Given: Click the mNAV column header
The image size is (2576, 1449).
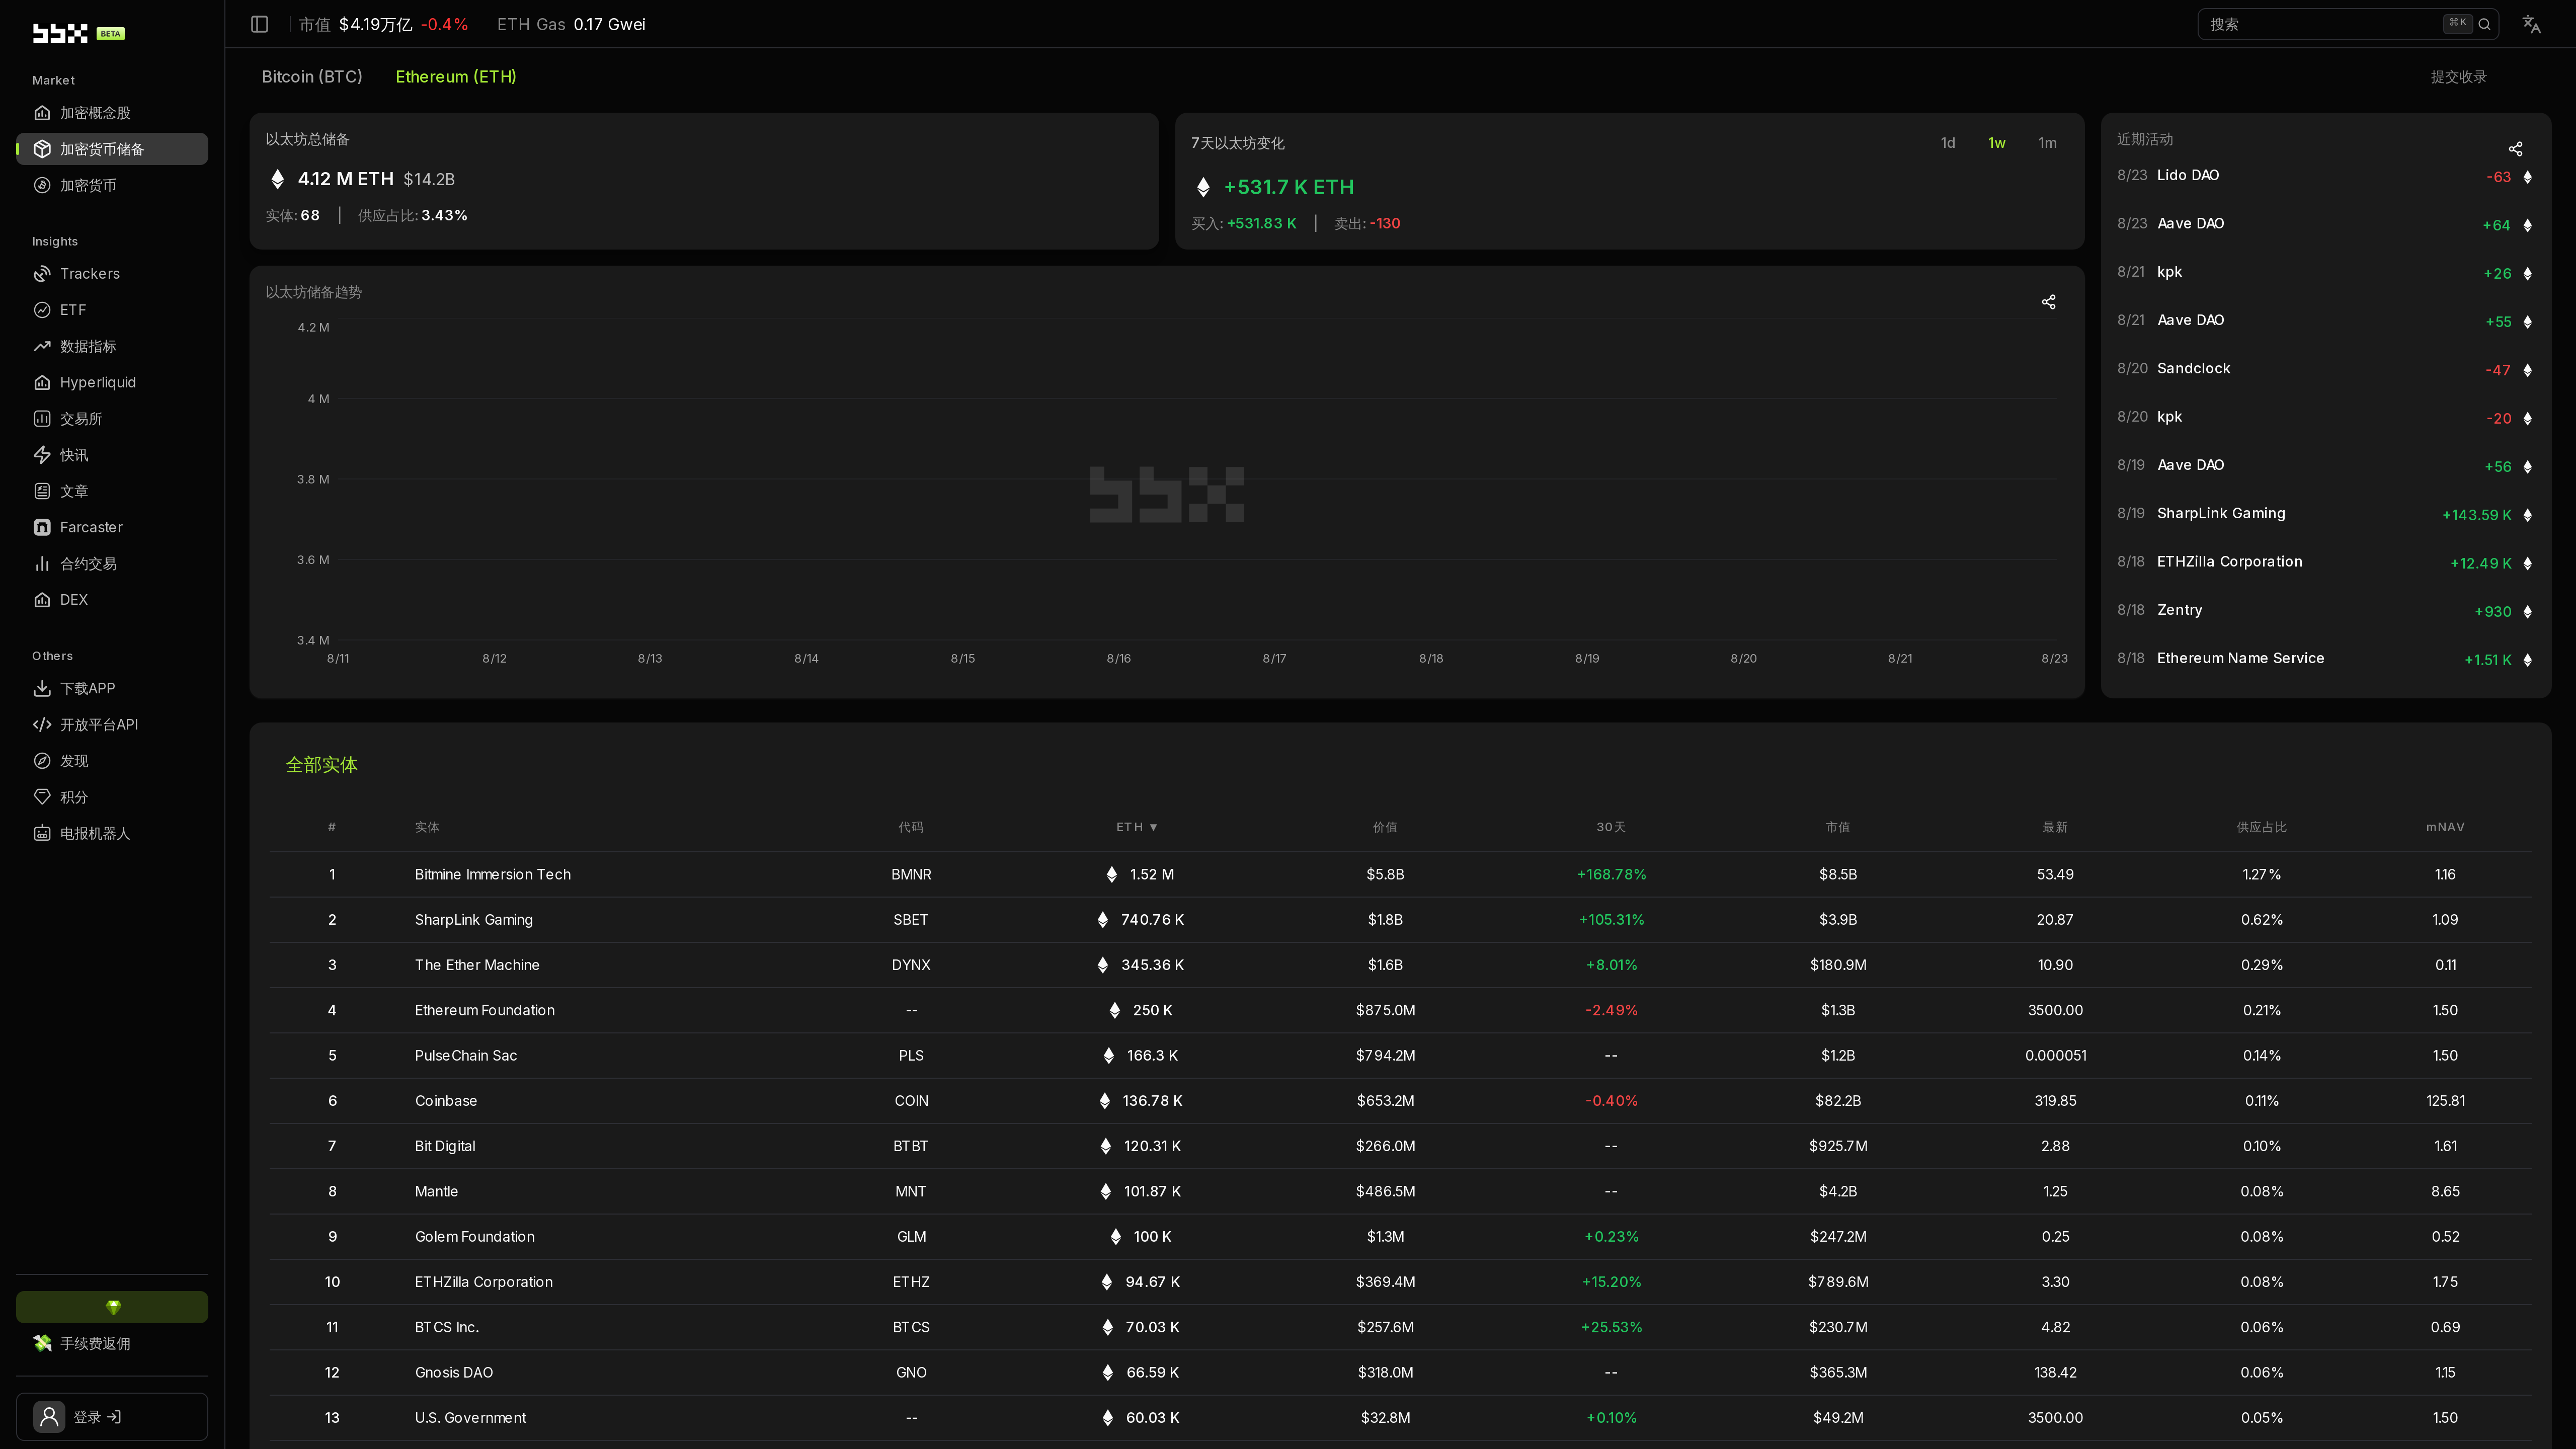Looking at the screenshot, I should tap(2445, 827).
